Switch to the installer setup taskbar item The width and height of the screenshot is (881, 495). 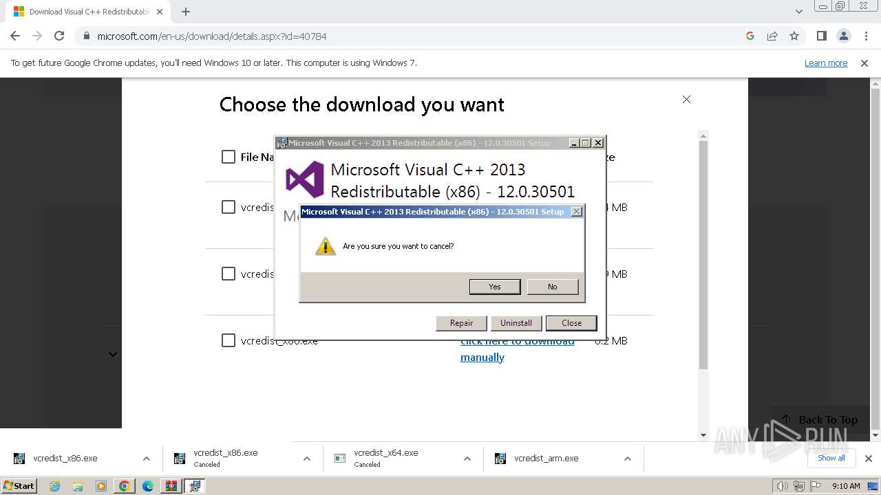click(x=195, y=486)
